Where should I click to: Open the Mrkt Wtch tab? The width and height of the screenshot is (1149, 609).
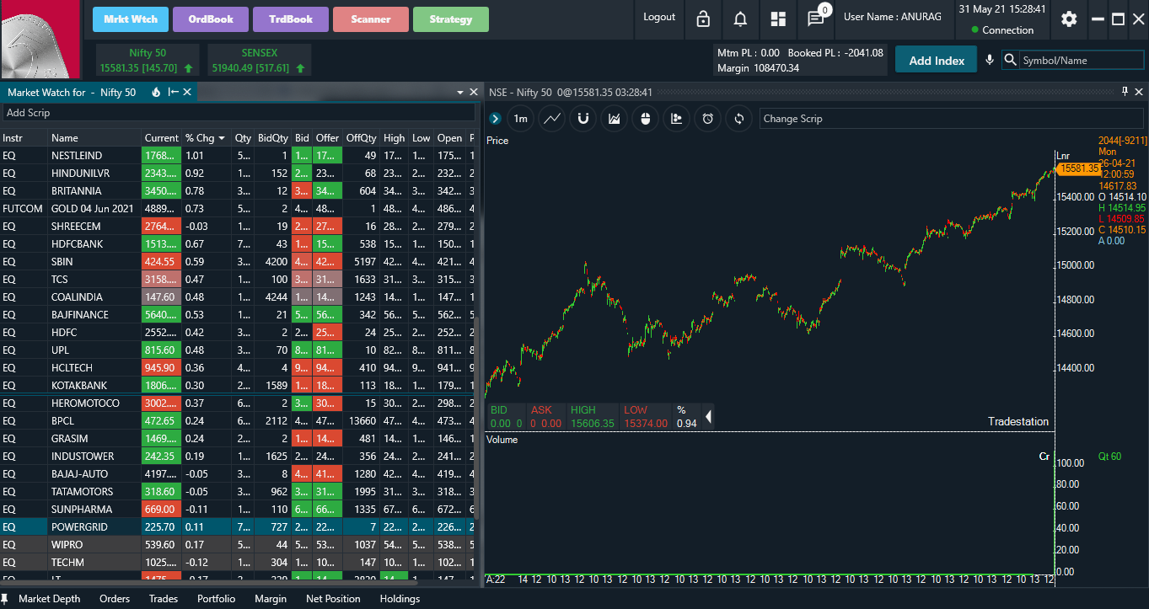tap(131, 19)
